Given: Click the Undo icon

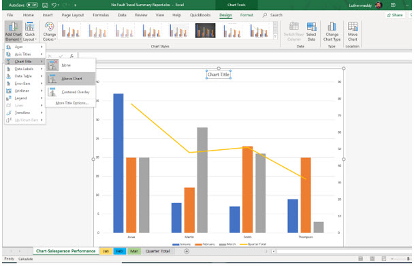Looking at the screenshot, I should 54,5.
